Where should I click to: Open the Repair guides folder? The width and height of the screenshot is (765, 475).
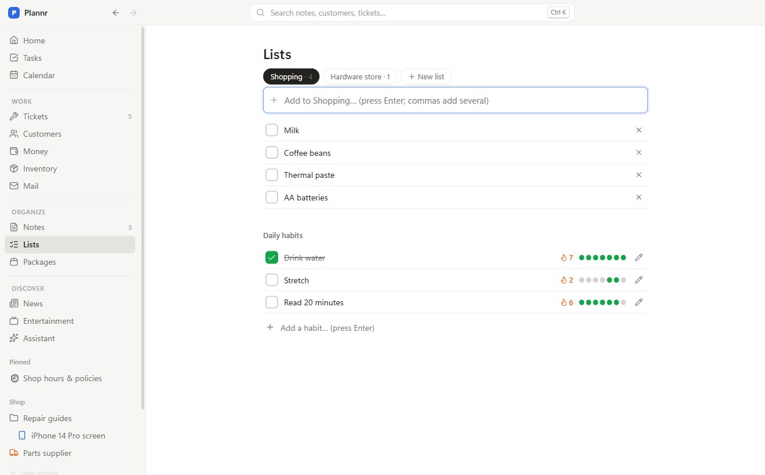tap(70, 418)
